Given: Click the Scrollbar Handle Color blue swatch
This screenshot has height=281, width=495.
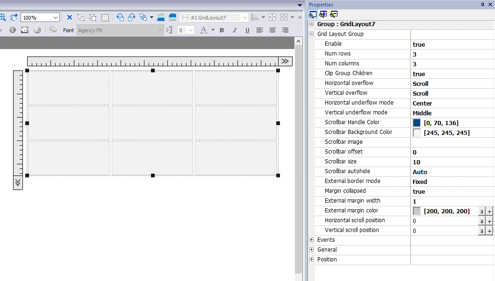Looking at the screenshot, I should (417, 123).
